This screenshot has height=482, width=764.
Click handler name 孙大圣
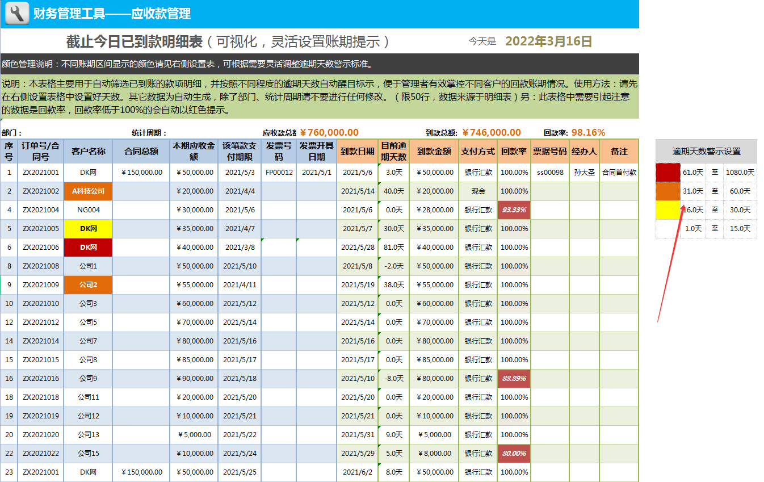pyautogui.click(x=585, y=173)
